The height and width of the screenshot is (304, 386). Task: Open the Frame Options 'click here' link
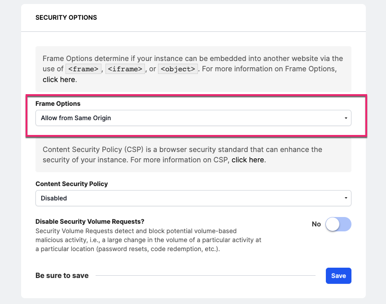59,80
